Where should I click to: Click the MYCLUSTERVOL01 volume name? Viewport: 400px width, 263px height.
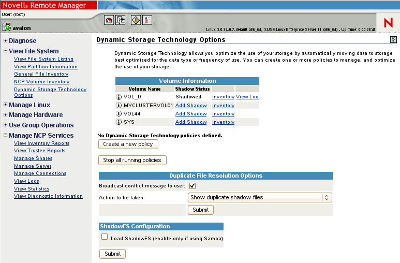coord(148,106)
